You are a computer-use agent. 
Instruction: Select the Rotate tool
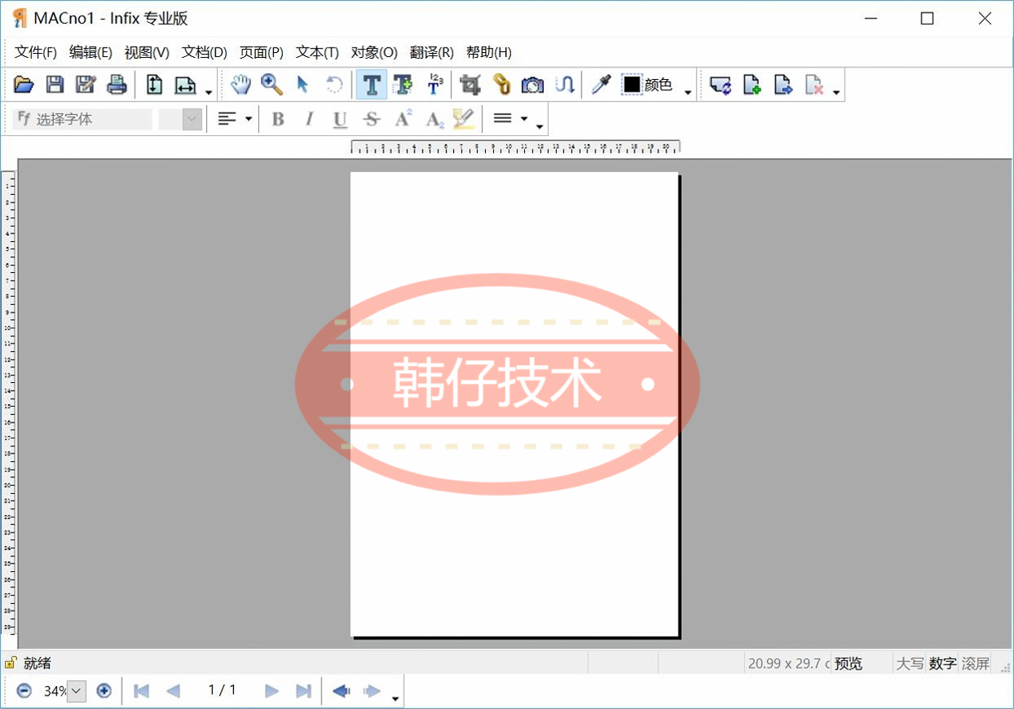333,84
